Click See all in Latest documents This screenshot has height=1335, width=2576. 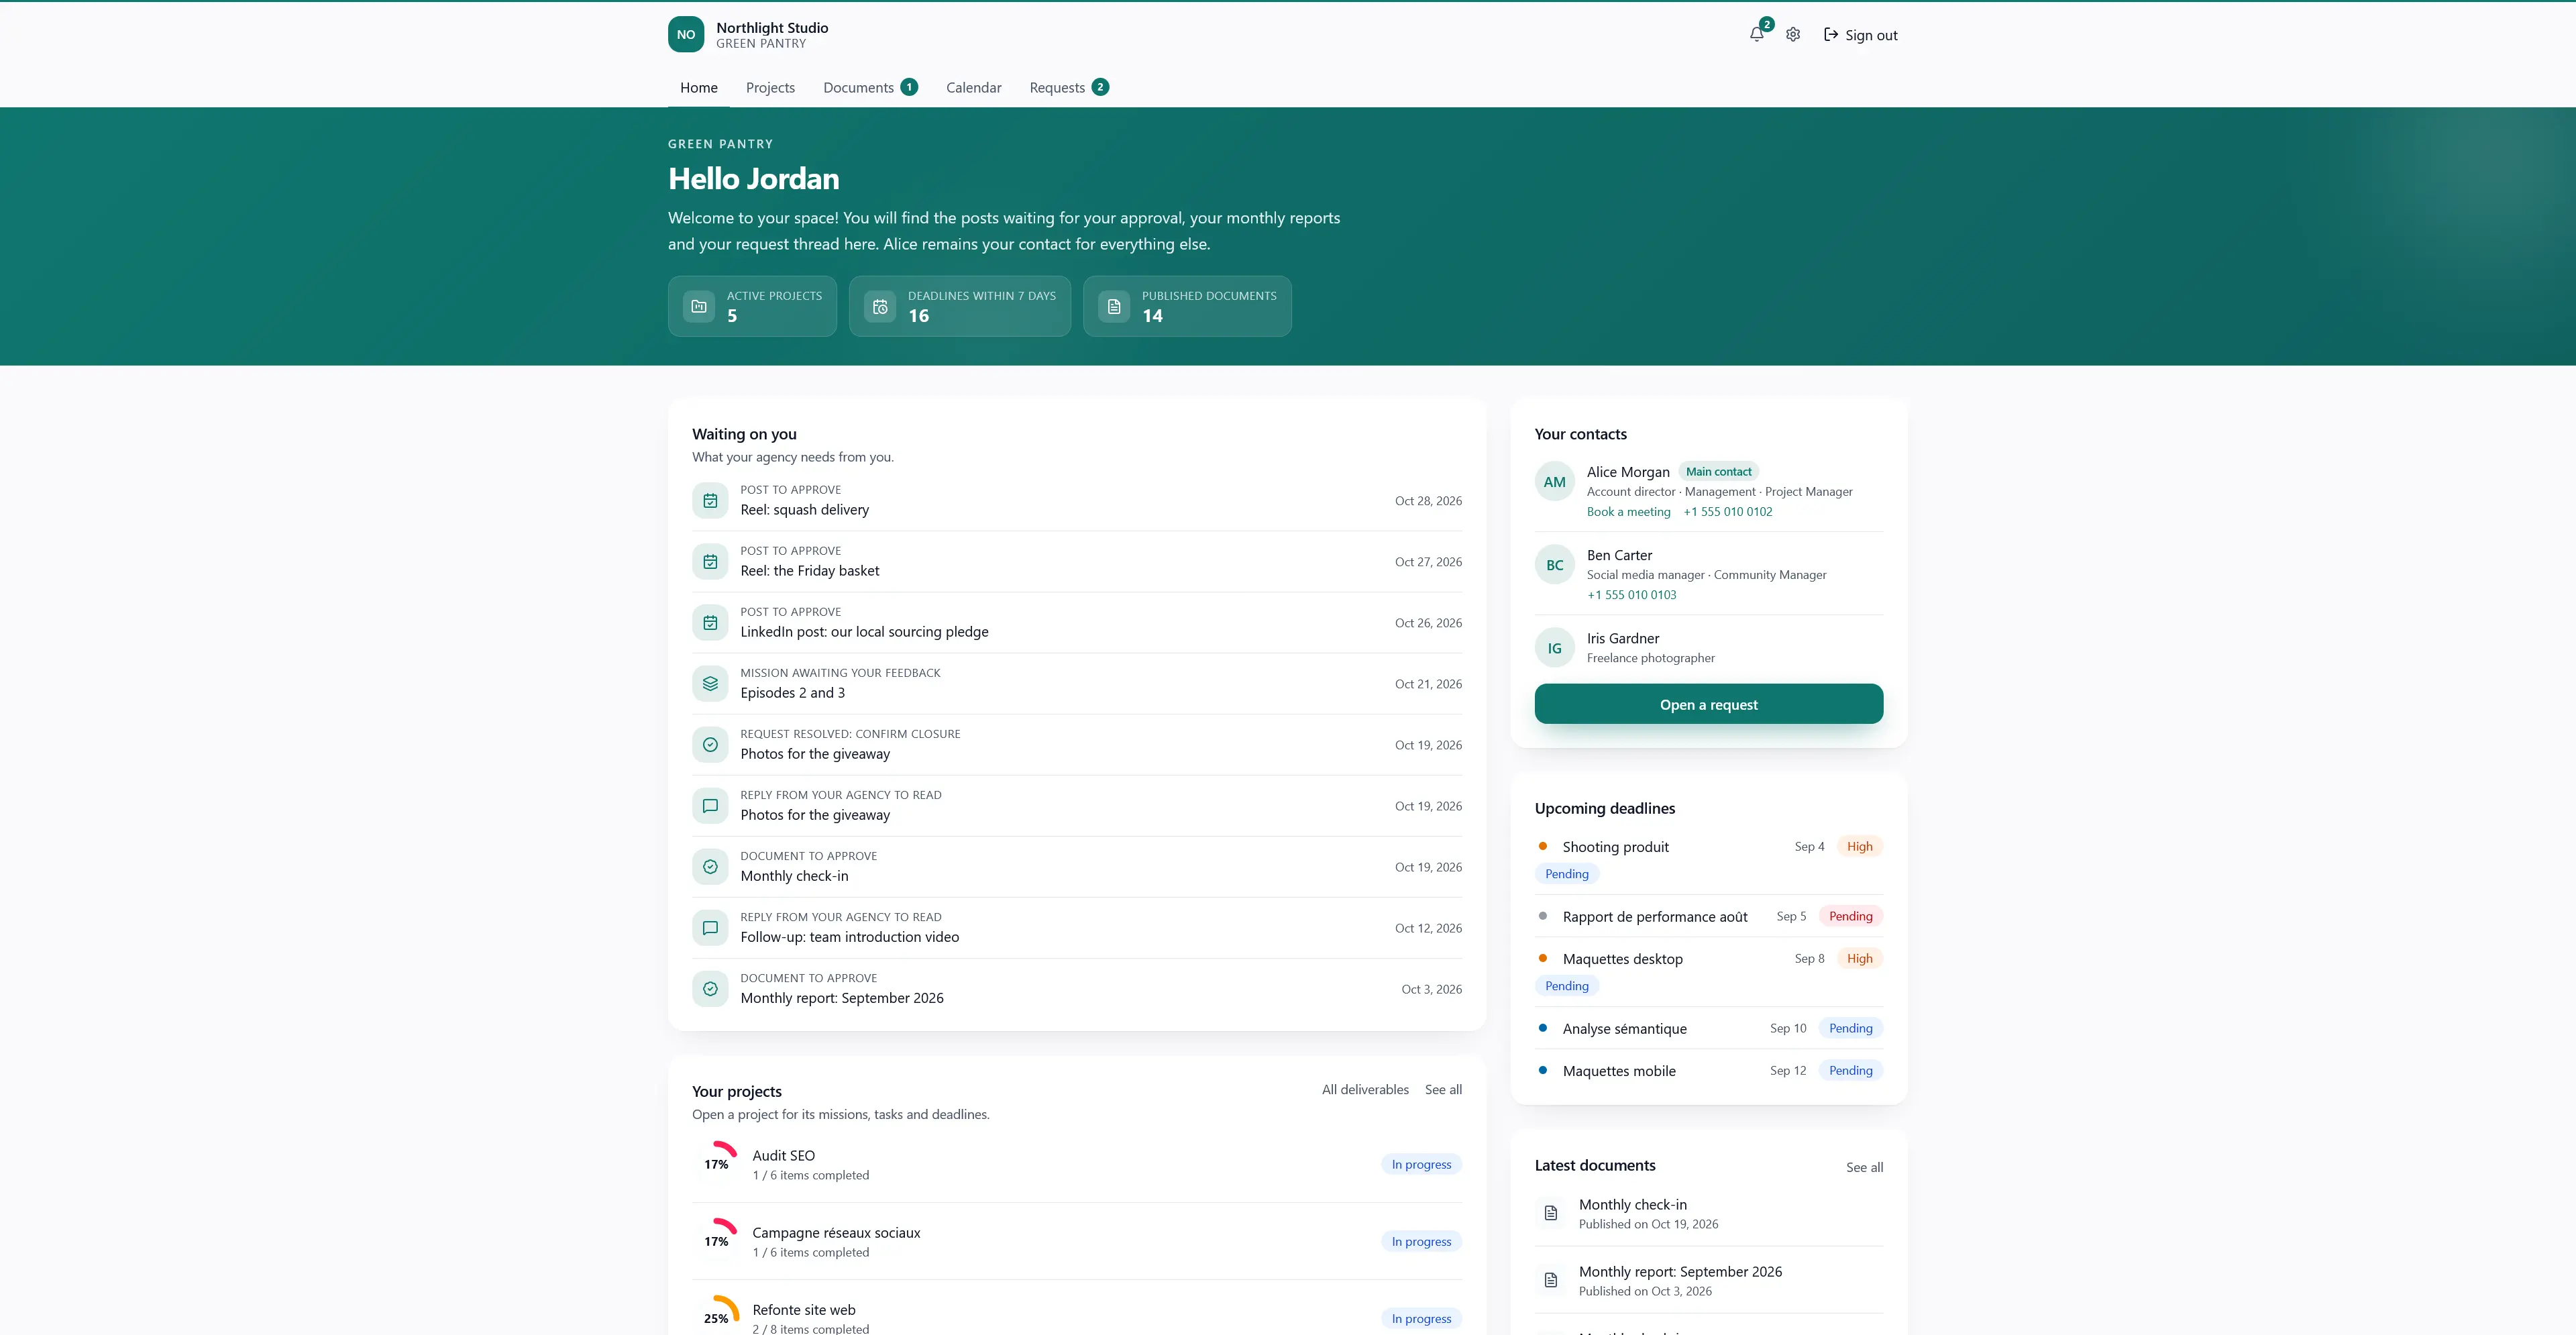pyautogui.click(x=1864, y=1168)
